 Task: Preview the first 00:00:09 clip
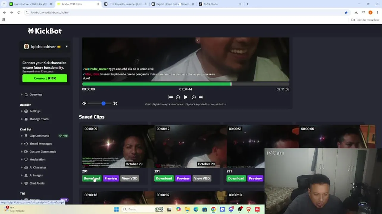[111, 178]
